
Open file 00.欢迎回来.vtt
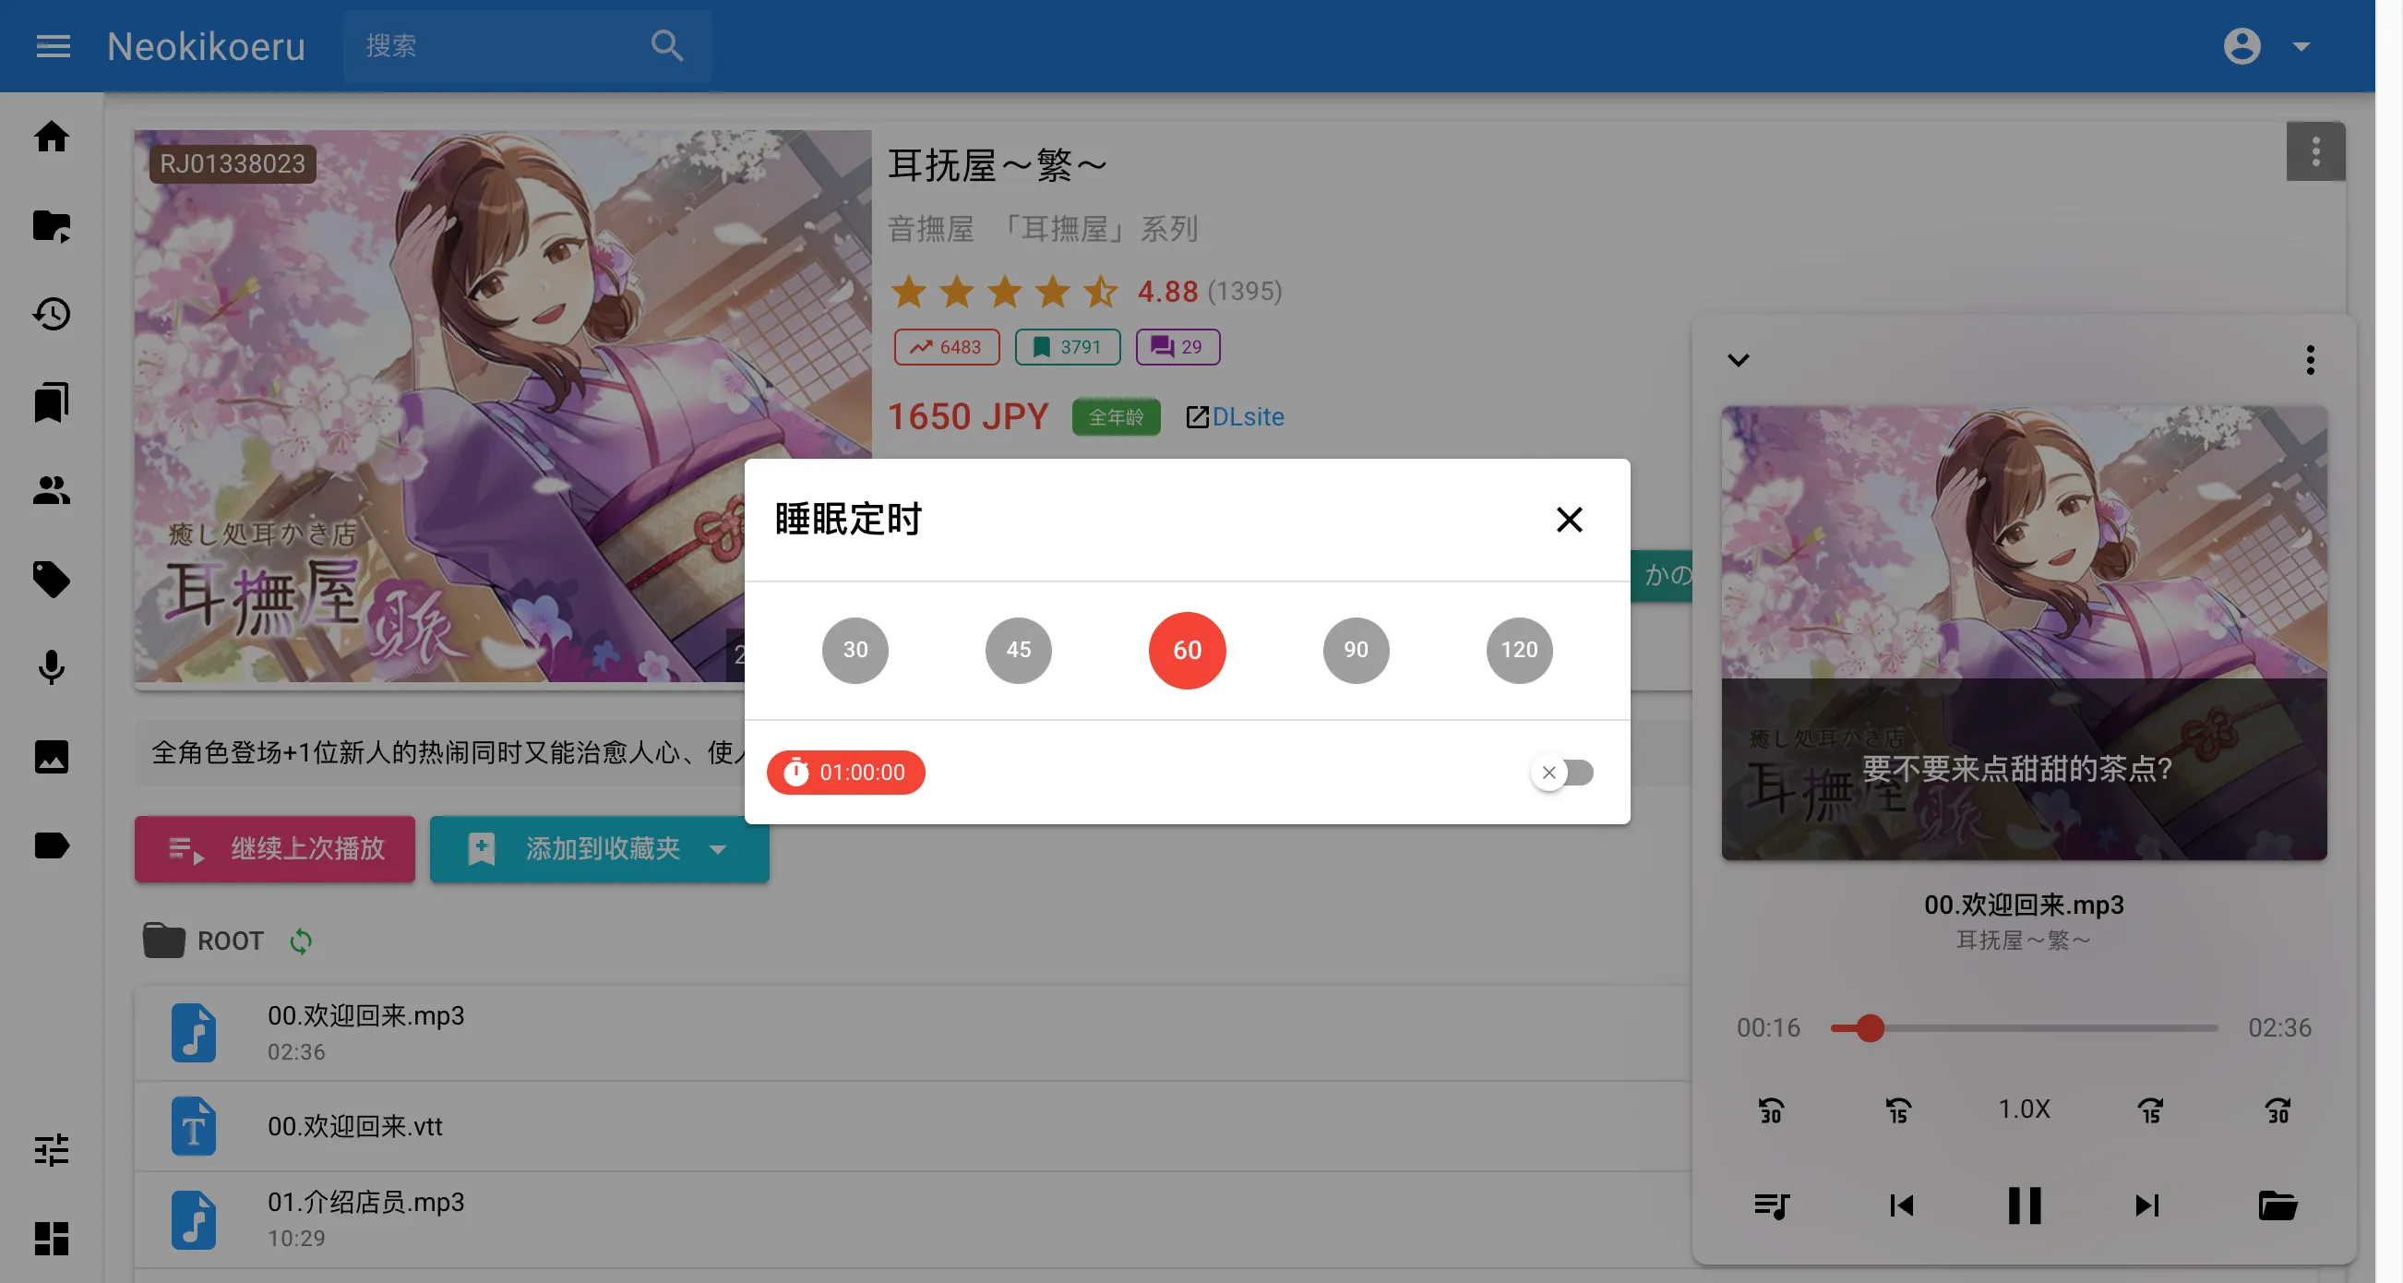913,1127
